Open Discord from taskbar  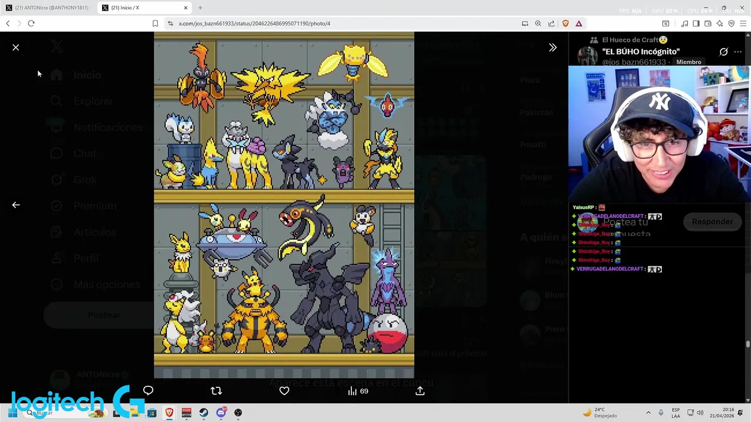(x=221, y=413)
